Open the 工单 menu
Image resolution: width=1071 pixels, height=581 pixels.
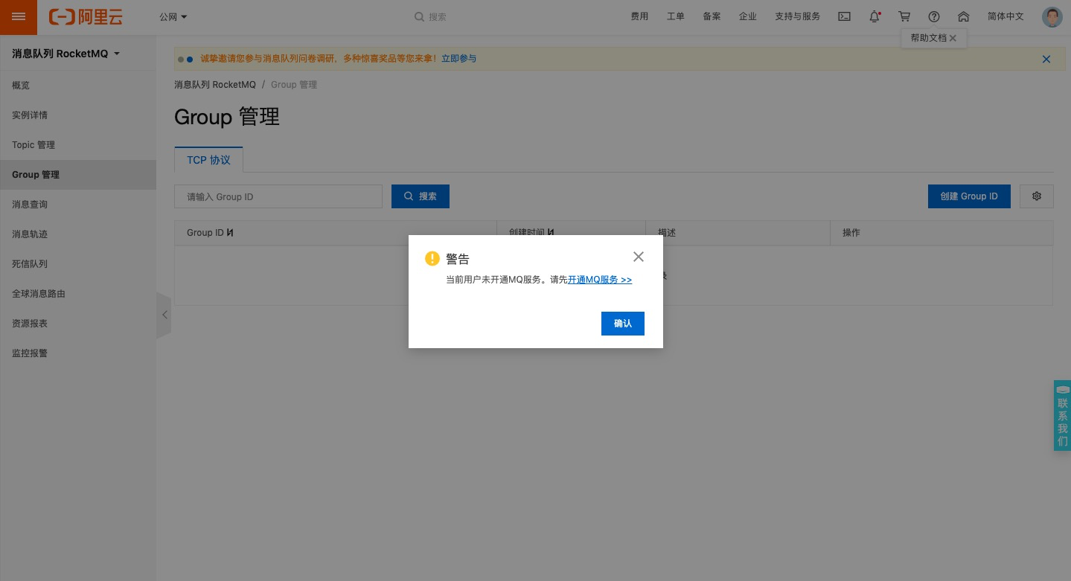pos(675,16)
